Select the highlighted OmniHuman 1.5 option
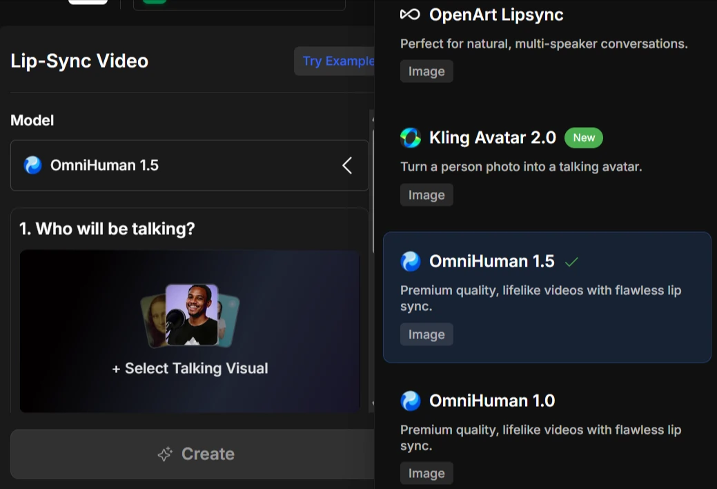 (547, 297)
